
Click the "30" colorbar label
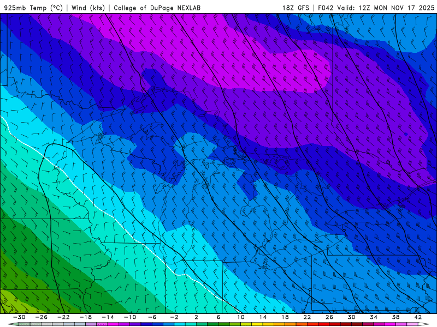click(x=351, y=317)
